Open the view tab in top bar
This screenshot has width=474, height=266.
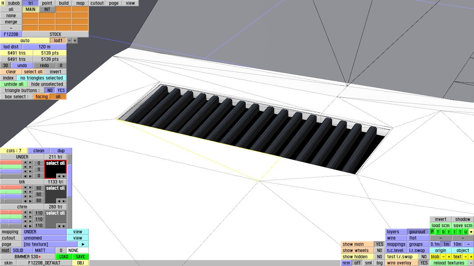click(130, 3)
